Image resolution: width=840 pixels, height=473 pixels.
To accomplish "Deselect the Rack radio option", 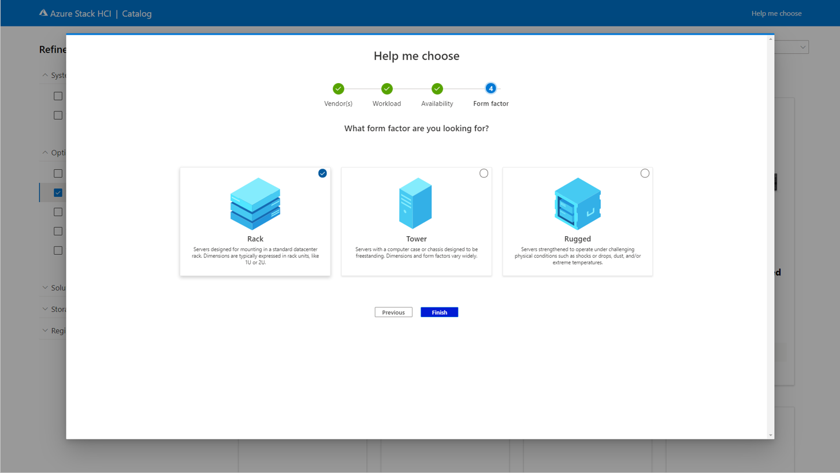I will pos(322,173).
